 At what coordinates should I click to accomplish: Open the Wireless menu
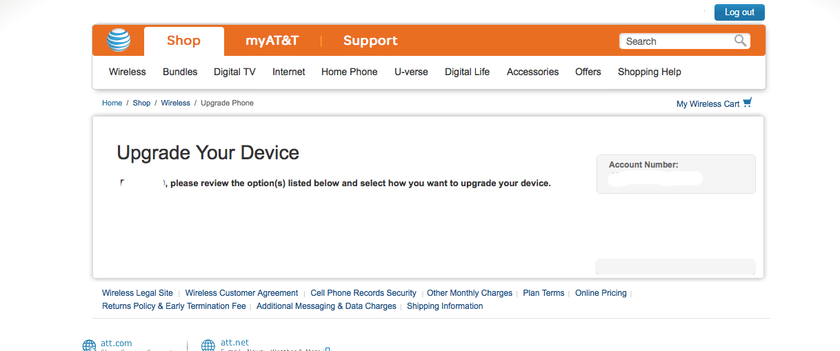point(128,72)
